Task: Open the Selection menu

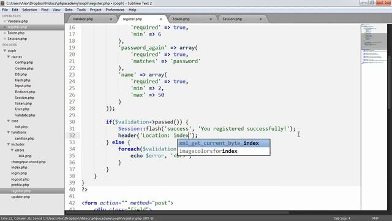Action: [x=29, y=10]
